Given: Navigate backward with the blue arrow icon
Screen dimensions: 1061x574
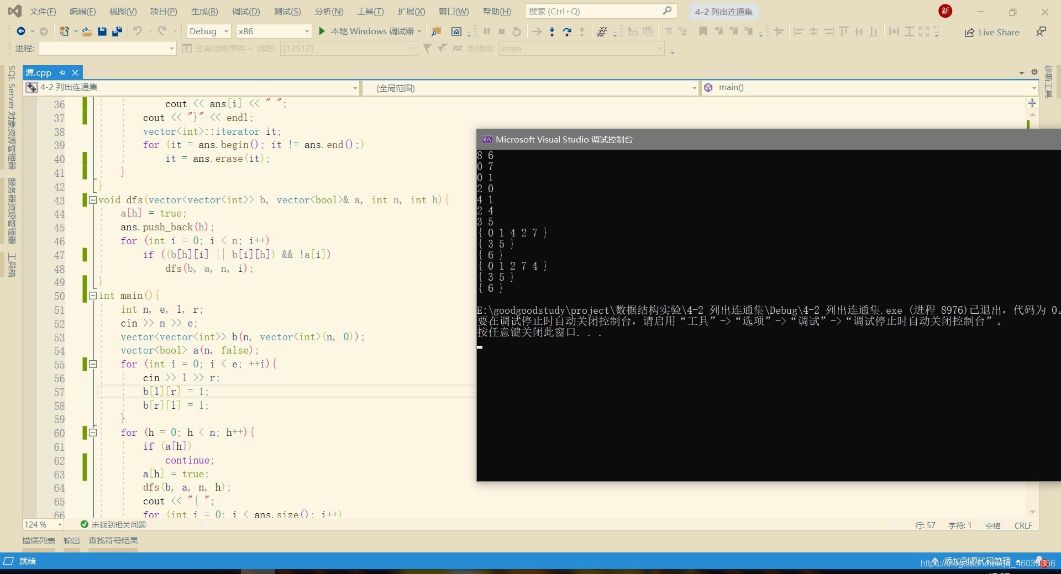Looking at the screenshot, I should tap(21, 31).
